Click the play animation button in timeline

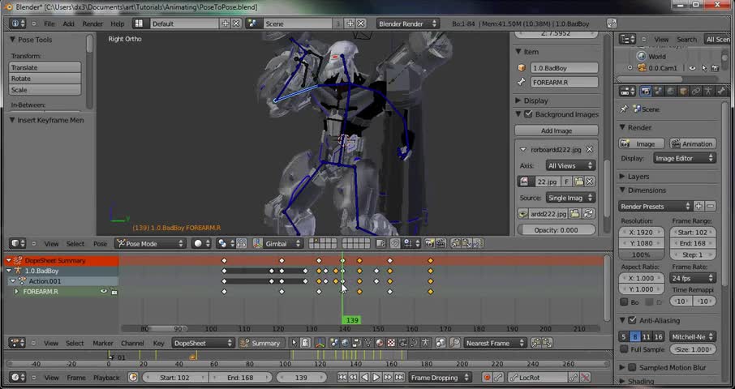tap(376, 378)
